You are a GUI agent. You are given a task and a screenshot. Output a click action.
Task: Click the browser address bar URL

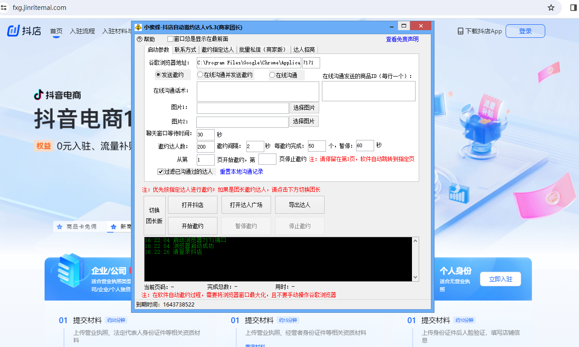(40, 8)
